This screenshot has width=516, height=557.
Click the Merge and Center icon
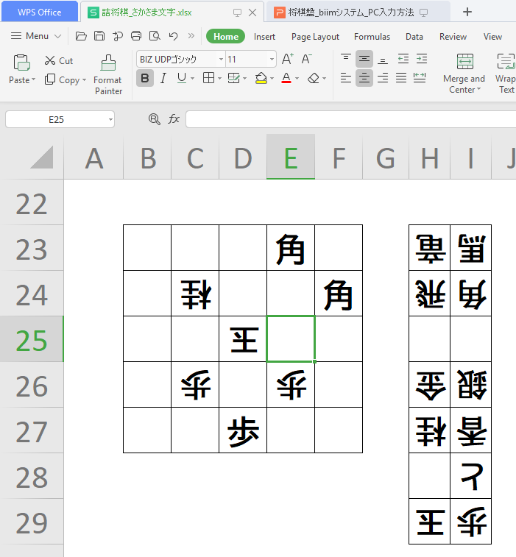pos(464,62)
